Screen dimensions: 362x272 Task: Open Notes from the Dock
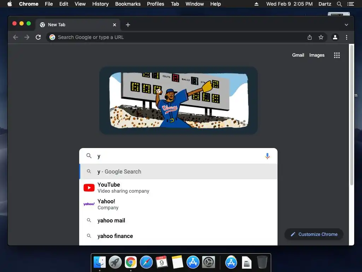pyautogui.click(x=177, y=262)
